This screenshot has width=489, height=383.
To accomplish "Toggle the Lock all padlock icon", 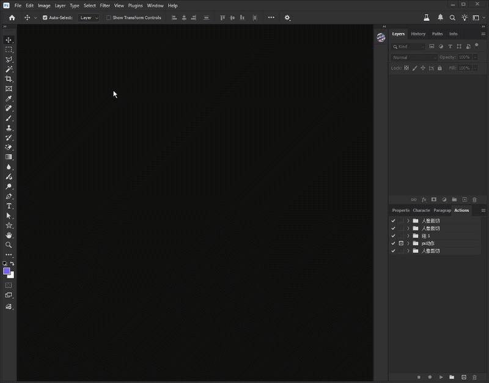I will click(x=439, y=68).
